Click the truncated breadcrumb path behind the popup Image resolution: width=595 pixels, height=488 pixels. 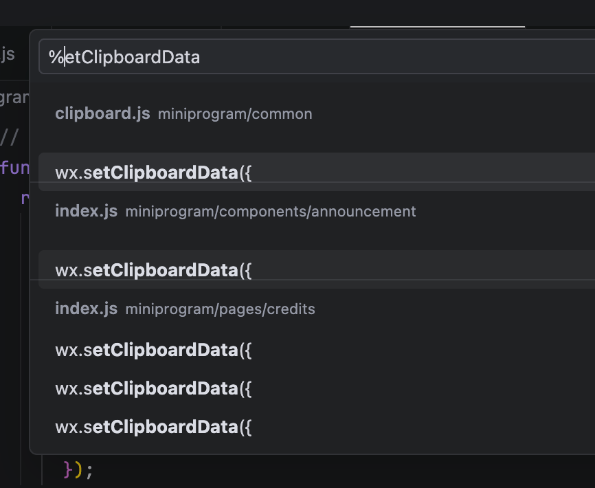[x=14, y=98]
